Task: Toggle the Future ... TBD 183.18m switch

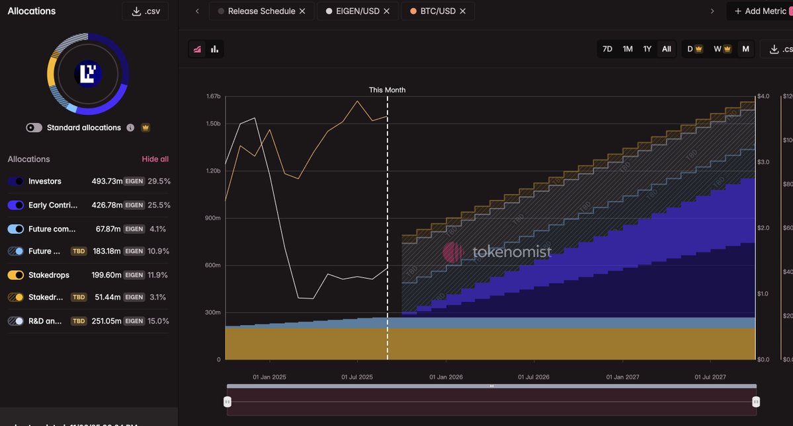Action: [16, 252]
